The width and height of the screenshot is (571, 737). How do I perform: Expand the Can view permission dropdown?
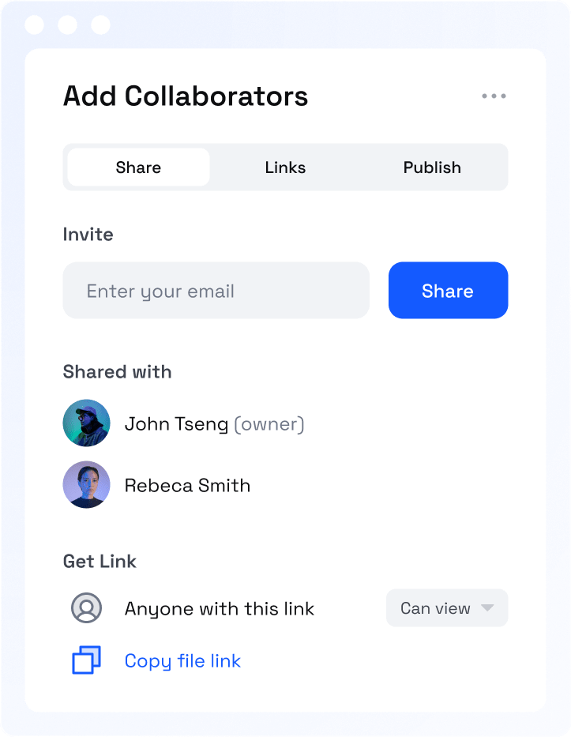pos(447,607)
